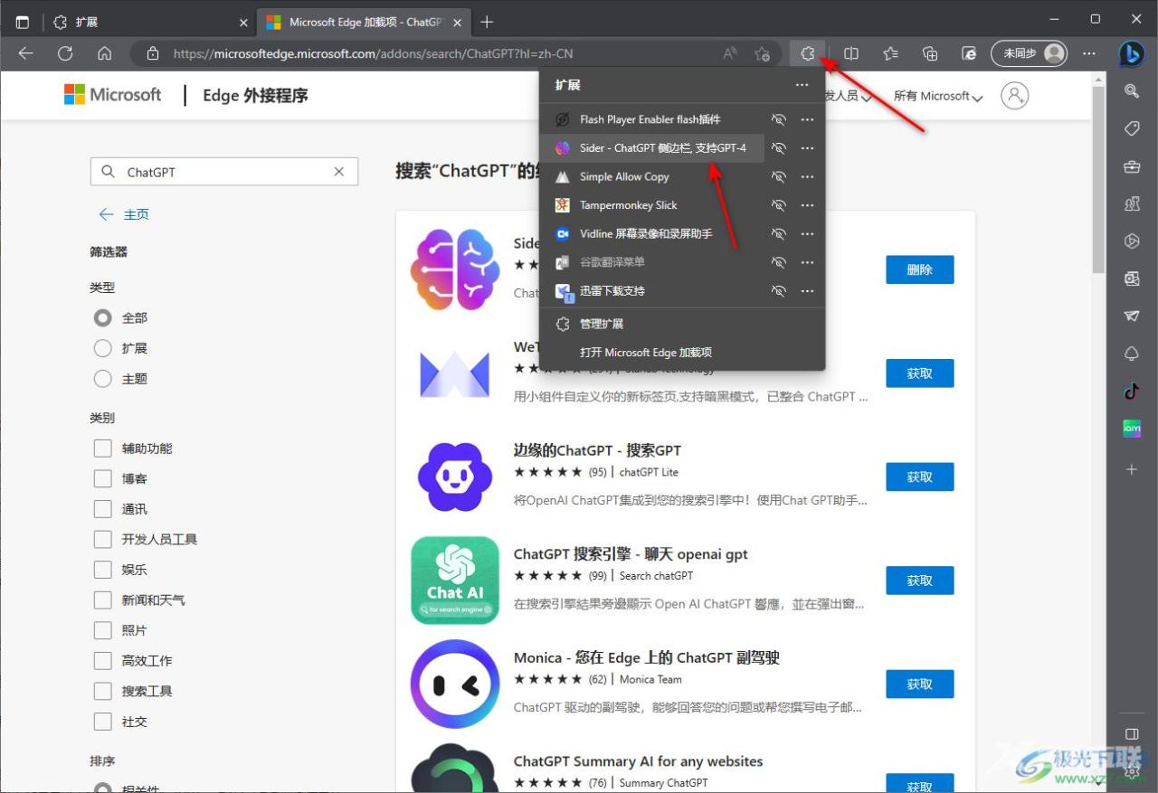Open the Collections icon
Screen dimensions: 1158x793
[x=930, y=53]
